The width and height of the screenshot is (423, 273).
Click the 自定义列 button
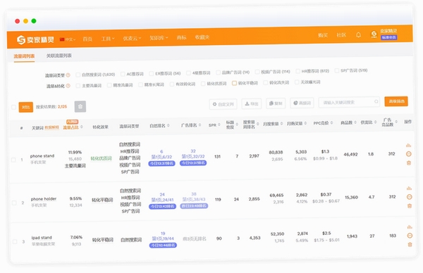click(x=223, y=104)
